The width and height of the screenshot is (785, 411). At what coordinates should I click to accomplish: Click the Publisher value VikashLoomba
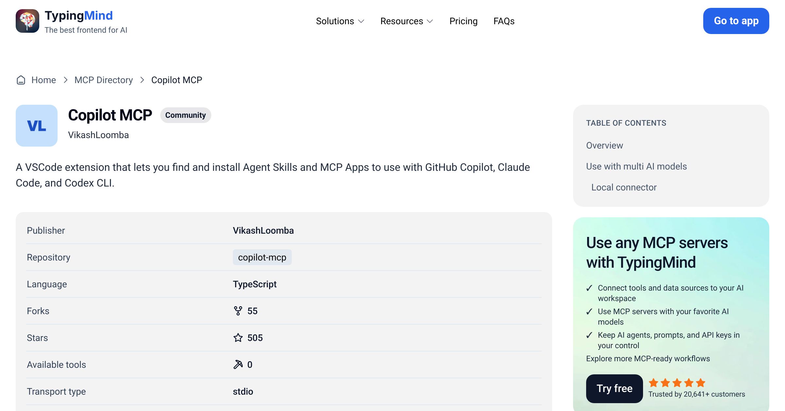point(263,230)
